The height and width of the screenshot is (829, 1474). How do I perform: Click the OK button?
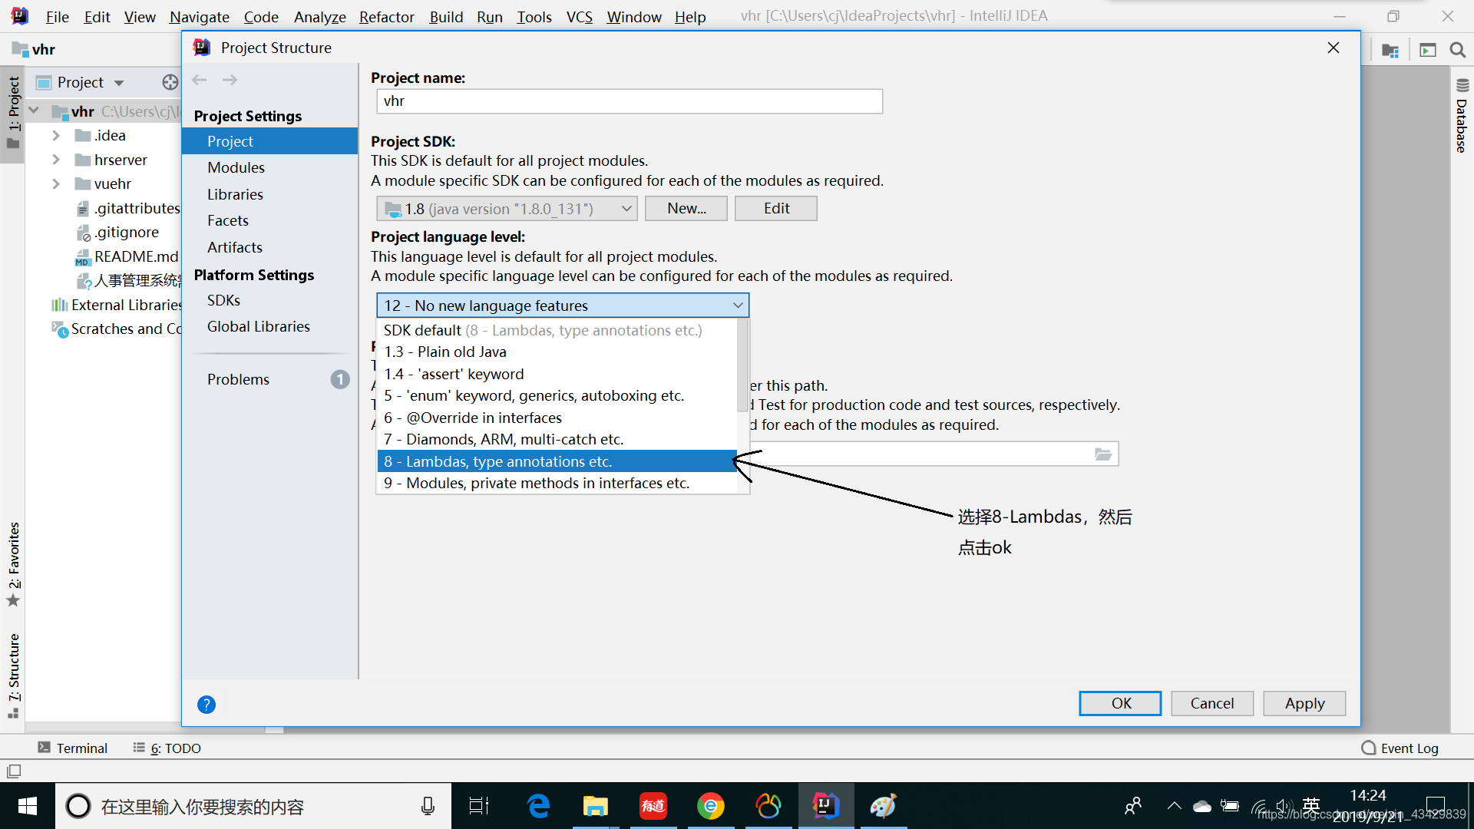pos(1120,703)
